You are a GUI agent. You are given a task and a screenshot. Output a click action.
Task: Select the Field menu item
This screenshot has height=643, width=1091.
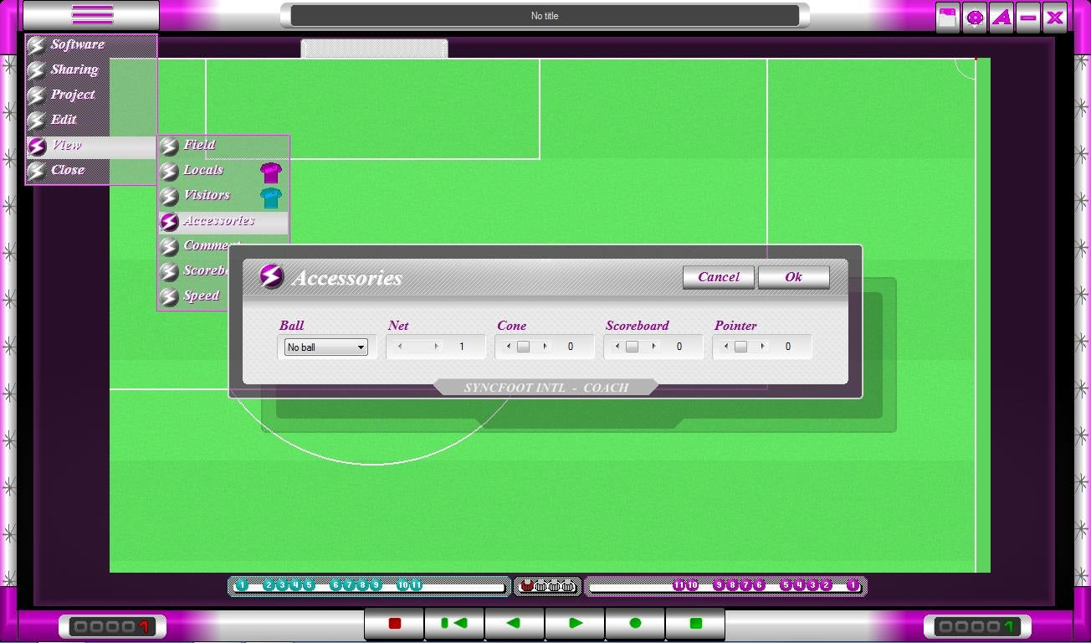(199, 146)
